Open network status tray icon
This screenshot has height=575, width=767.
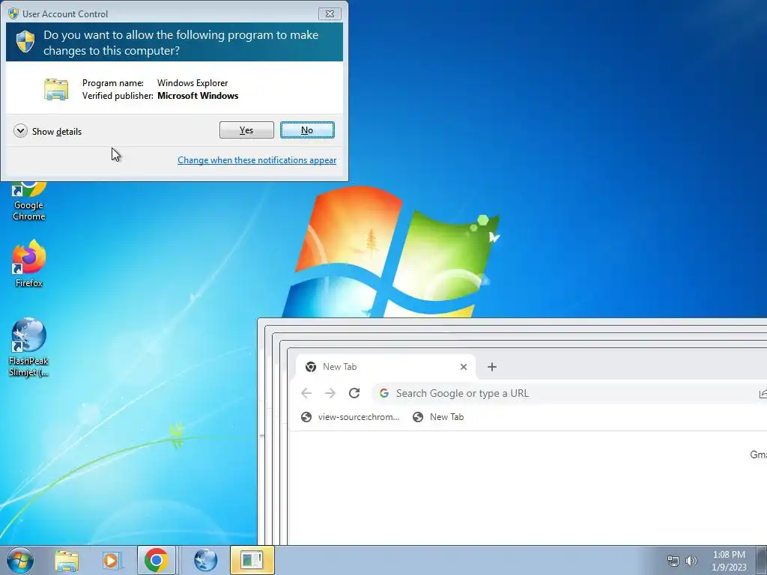(673, 561)
